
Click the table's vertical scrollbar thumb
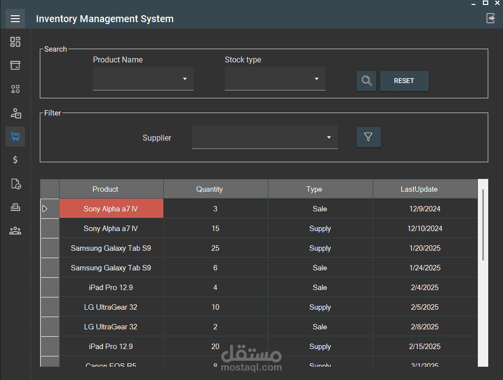tap(483, 225)
